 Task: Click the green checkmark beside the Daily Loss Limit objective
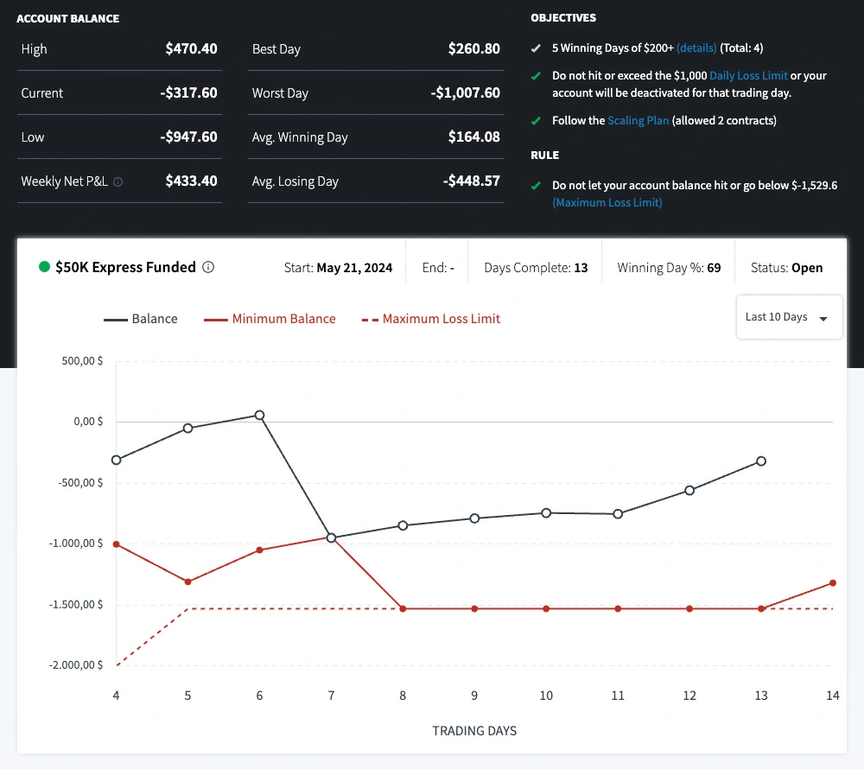(x=537, y=76)
